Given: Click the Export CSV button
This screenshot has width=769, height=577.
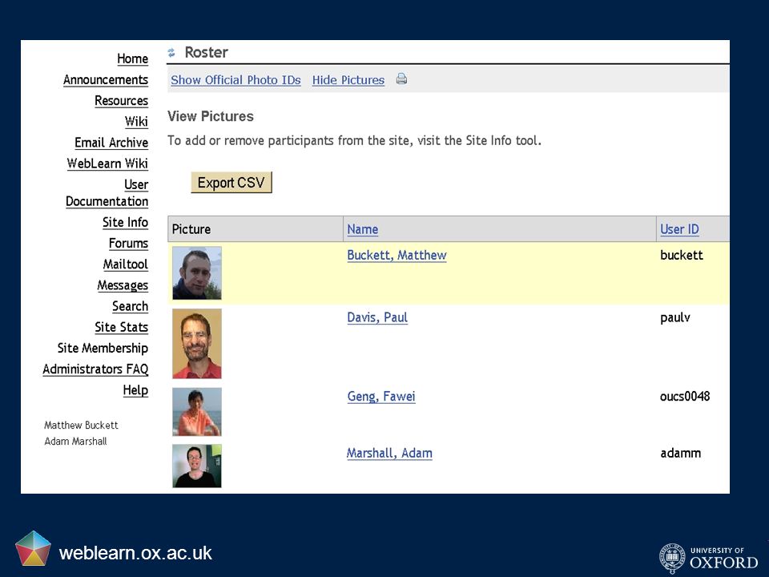Looking at the screenshot, I should pyautogui.click(x=231, y=183).
